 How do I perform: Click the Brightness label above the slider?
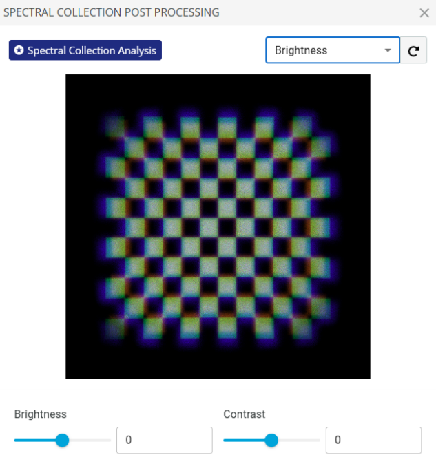(41, 414)
